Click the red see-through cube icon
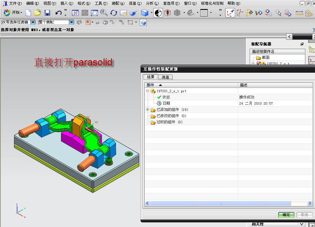Screen dimensions: 315x227 click(167, 13)
